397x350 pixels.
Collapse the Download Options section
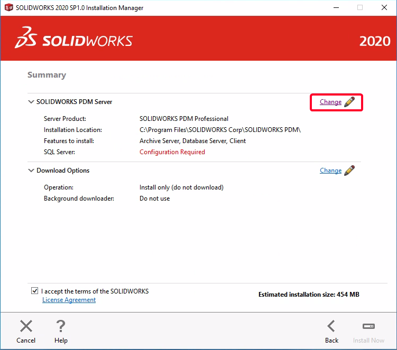pyautogui.click(x=31, y=171)
